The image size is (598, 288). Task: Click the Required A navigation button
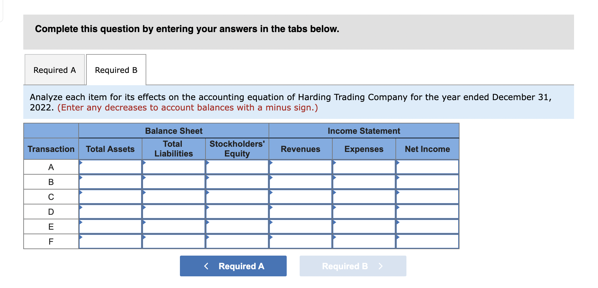233,266
